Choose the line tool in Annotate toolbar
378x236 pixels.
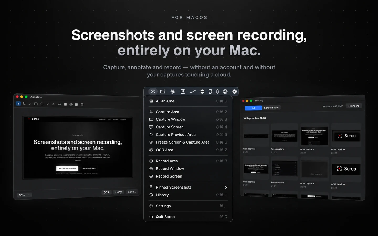click(x=48, y=104)
